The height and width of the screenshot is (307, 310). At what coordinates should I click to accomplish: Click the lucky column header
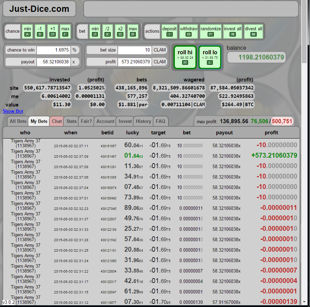tap(132, 133)
